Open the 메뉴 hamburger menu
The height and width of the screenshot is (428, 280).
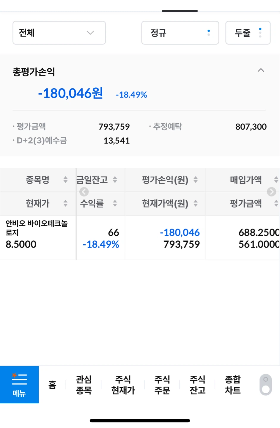click(19, 385)
